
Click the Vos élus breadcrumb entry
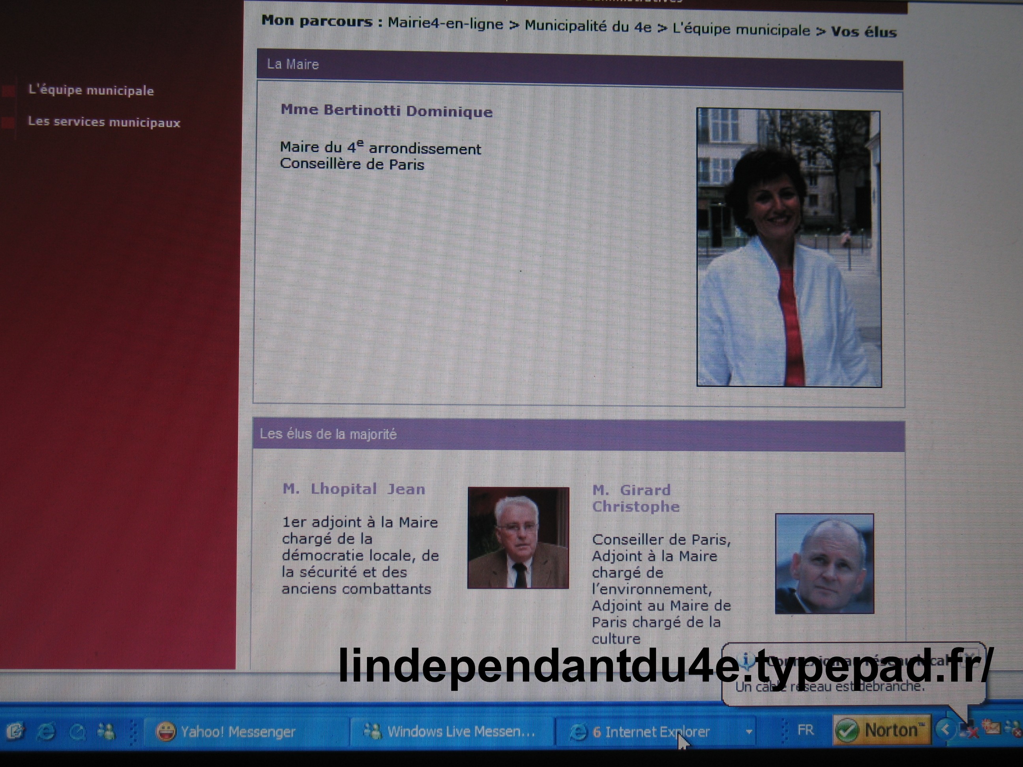864,32
